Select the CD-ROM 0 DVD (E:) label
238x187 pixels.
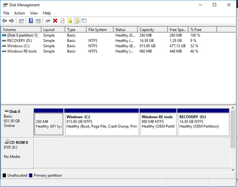[x=17, y=153]
